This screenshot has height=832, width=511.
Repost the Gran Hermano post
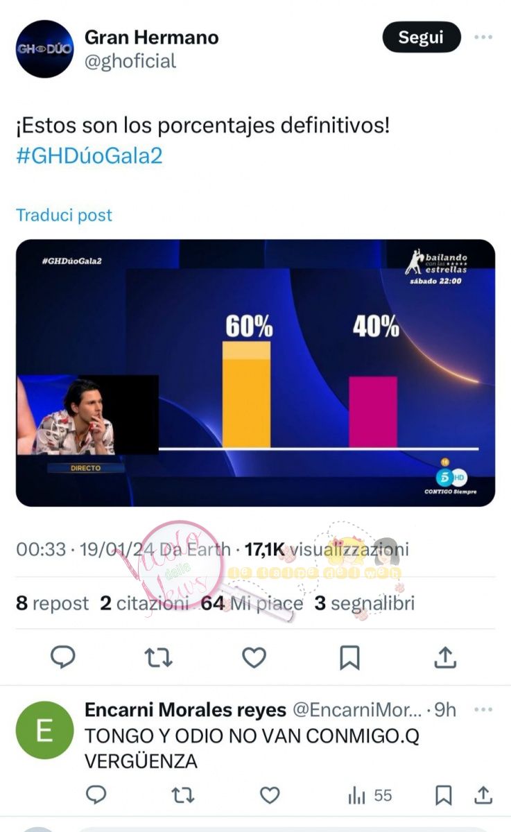[x=158, y=657]
